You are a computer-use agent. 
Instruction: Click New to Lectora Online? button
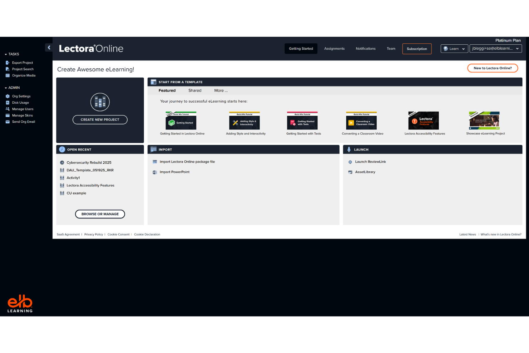[493, 68]
